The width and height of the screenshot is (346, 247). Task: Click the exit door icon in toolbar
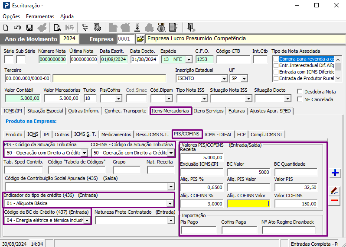[191, 28]
